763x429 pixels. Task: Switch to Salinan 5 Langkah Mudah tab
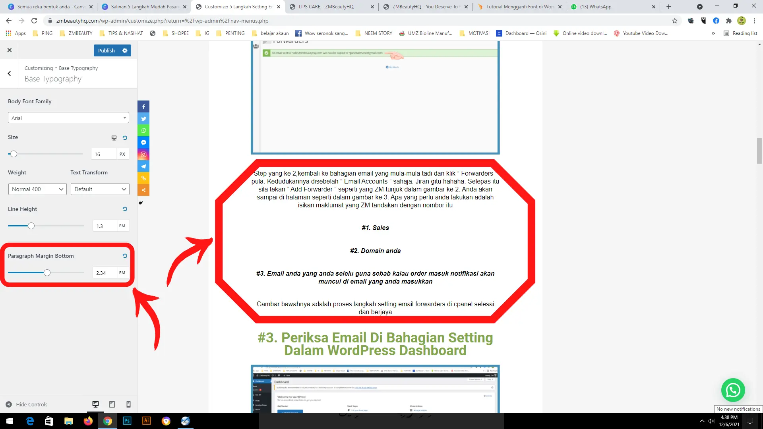pos(143,7)
